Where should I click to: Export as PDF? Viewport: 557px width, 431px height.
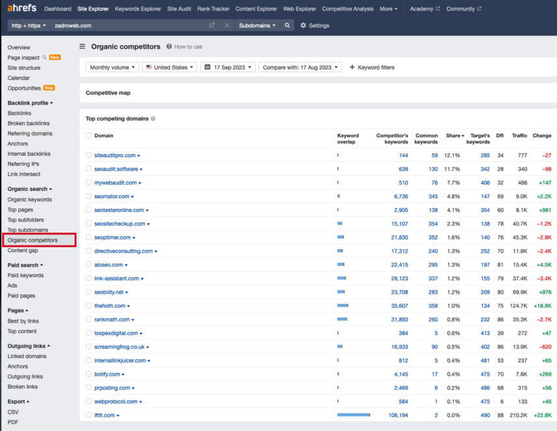click(x=13, y=422)
